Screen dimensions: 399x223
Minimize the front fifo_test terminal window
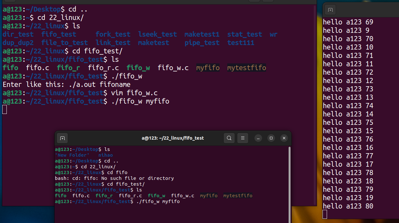(258, 138)
